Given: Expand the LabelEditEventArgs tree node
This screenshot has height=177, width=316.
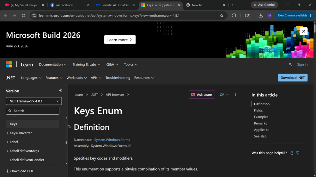Looking at the screenshot, I should click(x=8, y=151).
